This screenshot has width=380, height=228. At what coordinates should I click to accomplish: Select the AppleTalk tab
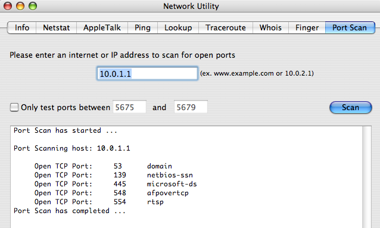pyautogui.click(x=102, y=27)
